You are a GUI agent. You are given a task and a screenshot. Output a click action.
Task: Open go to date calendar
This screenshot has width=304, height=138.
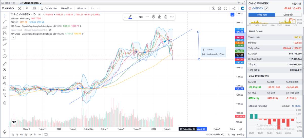(x=46, y=134)
